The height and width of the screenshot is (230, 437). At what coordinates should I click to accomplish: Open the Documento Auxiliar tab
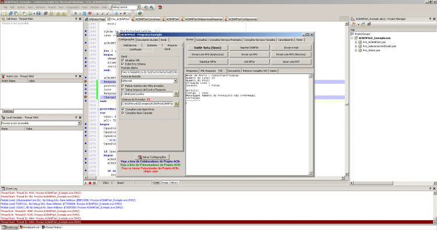coord(147,40)
